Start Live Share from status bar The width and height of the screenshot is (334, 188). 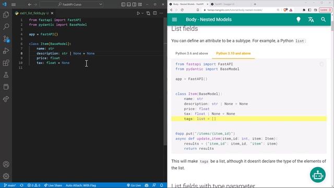pyautogui.click(x=53, y=185)
